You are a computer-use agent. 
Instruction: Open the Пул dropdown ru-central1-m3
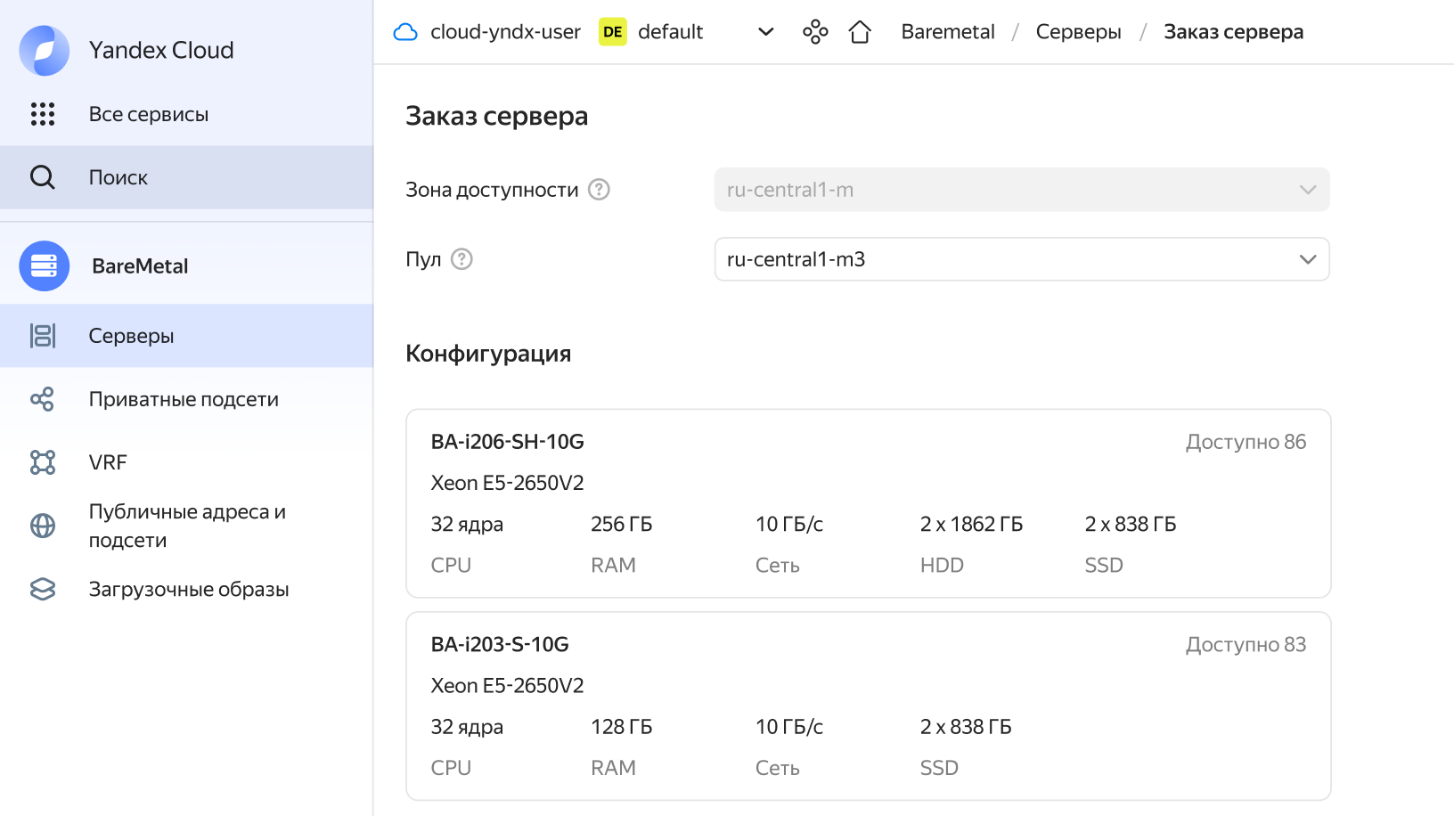click(x=1022, y=259)
